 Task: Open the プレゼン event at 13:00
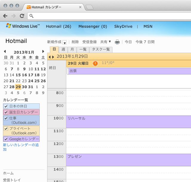tap(129, 160)
